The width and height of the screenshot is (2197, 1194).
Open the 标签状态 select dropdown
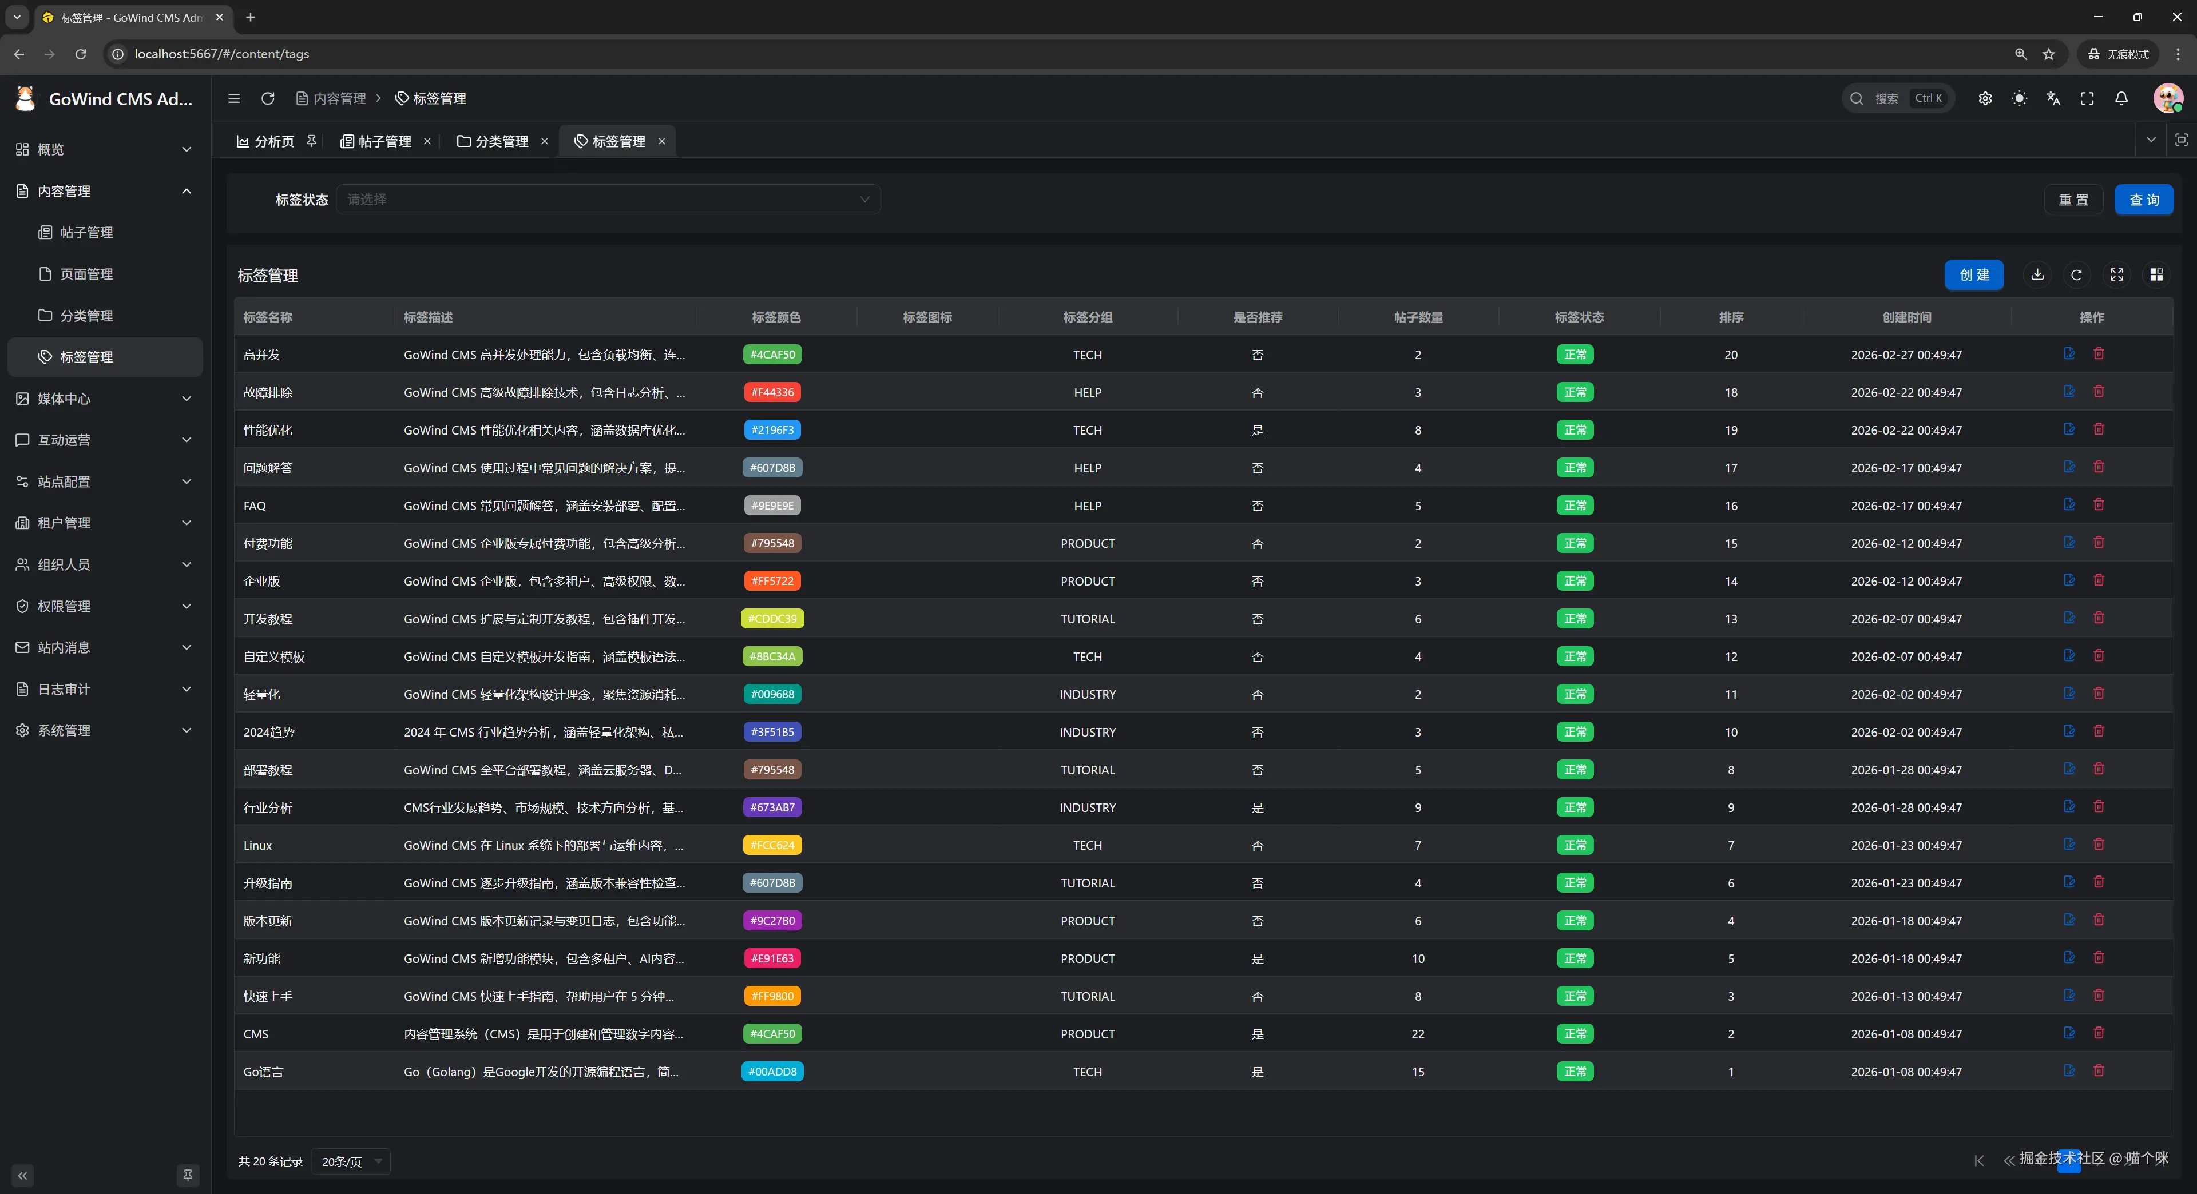point(608,200)
